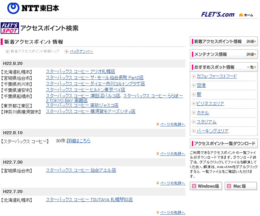Click 【千葉県浦安市】 location label
The height and width of the screenshot is (216, 260).
(16, 90)
